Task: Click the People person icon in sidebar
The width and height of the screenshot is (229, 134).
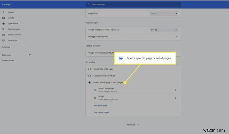Action: pos(4,12)
